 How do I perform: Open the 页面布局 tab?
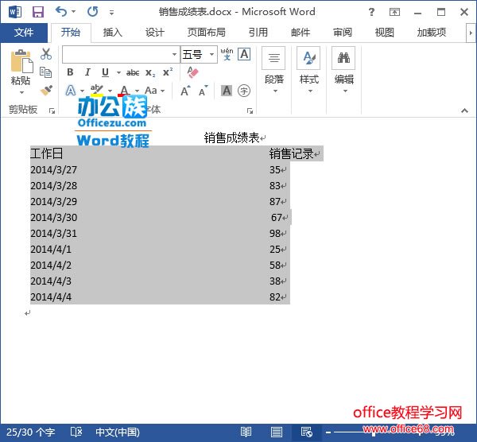206,33
